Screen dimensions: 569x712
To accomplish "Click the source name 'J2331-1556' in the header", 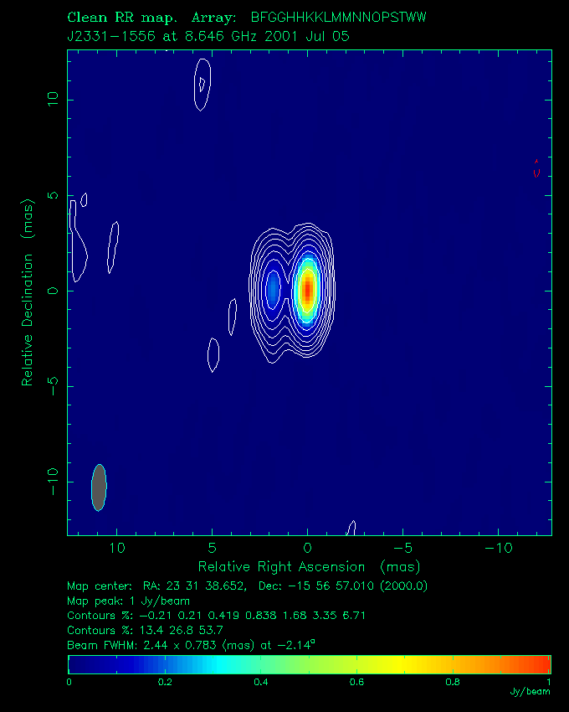I will 111,36.
